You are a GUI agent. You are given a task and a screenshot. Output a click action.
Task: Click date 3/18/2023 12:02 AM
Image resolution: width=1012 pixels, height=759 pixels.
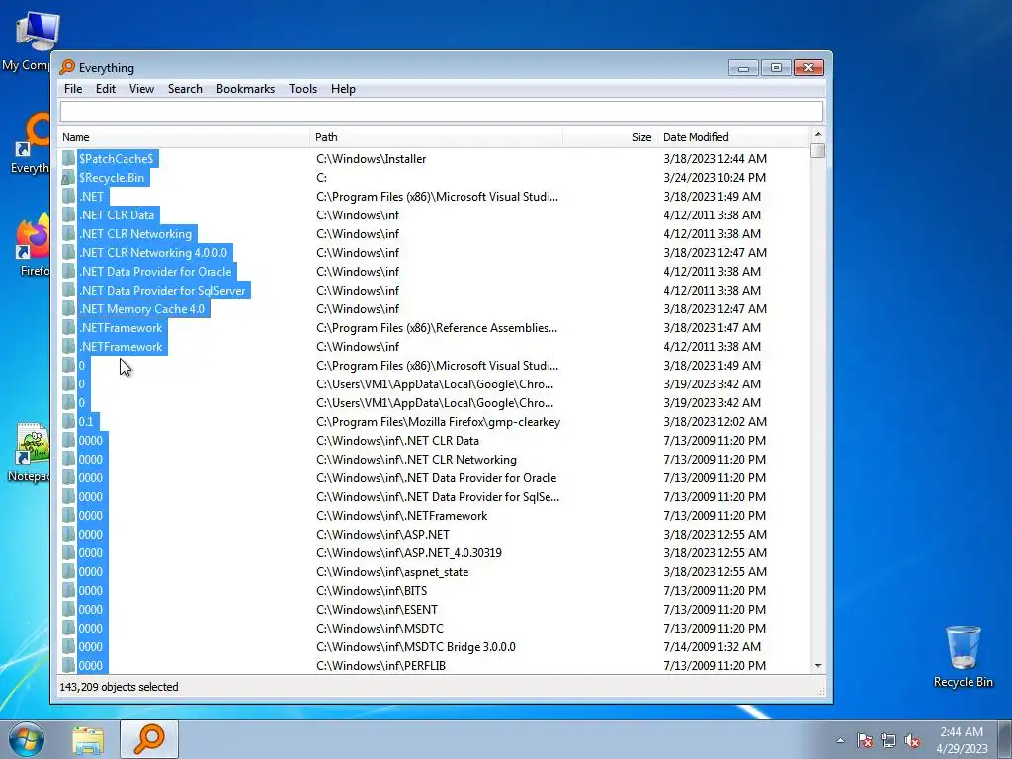point(715,421)
